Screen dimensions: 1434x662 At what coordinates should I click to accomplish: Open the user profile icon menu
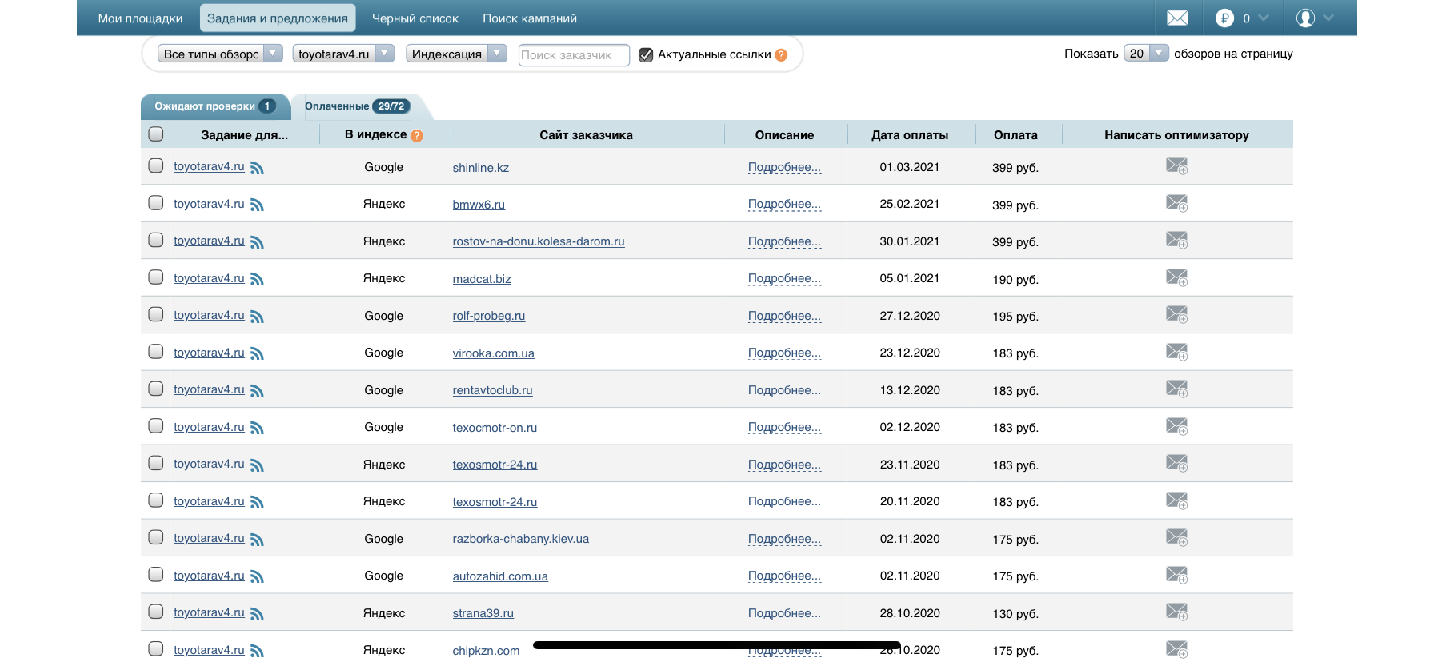tap(1305, 18)
